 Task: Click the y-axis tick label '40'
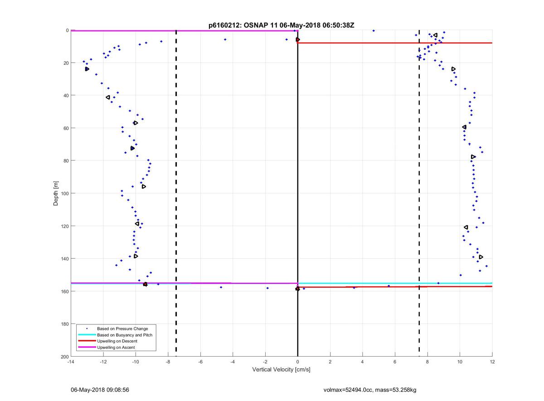[66, 96]
